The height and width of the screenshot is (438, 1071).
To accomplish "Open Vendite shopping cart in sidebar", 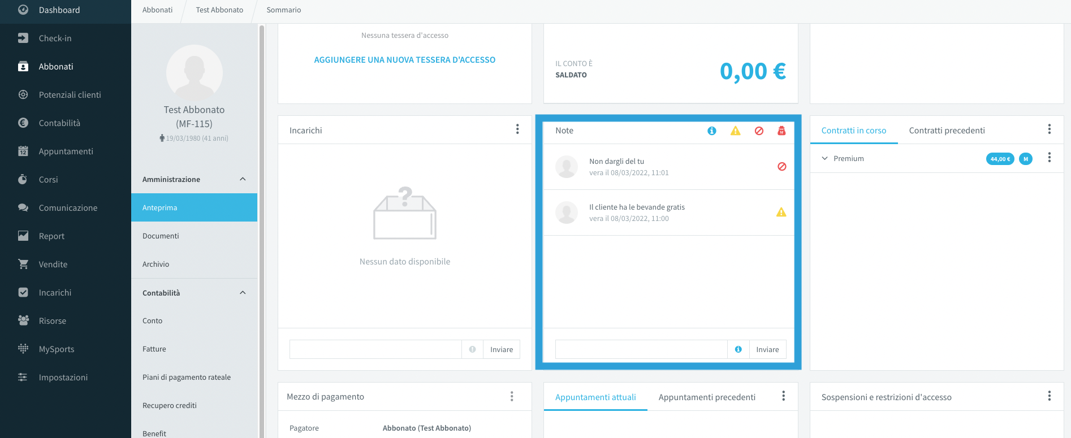I will point(23,264).
